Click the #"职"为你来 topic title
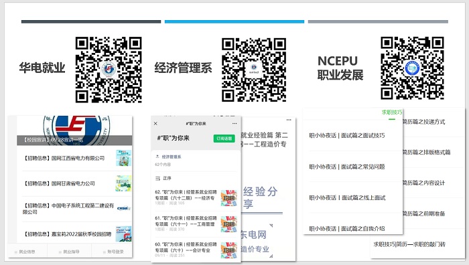Image resolution: width=469 pixels, height=265 pixels. pos(173,139)
